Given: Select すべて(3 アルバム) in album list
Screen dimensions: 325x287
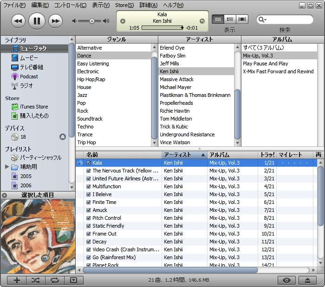Looking at the screenshot, I should [x=279, y=48].
